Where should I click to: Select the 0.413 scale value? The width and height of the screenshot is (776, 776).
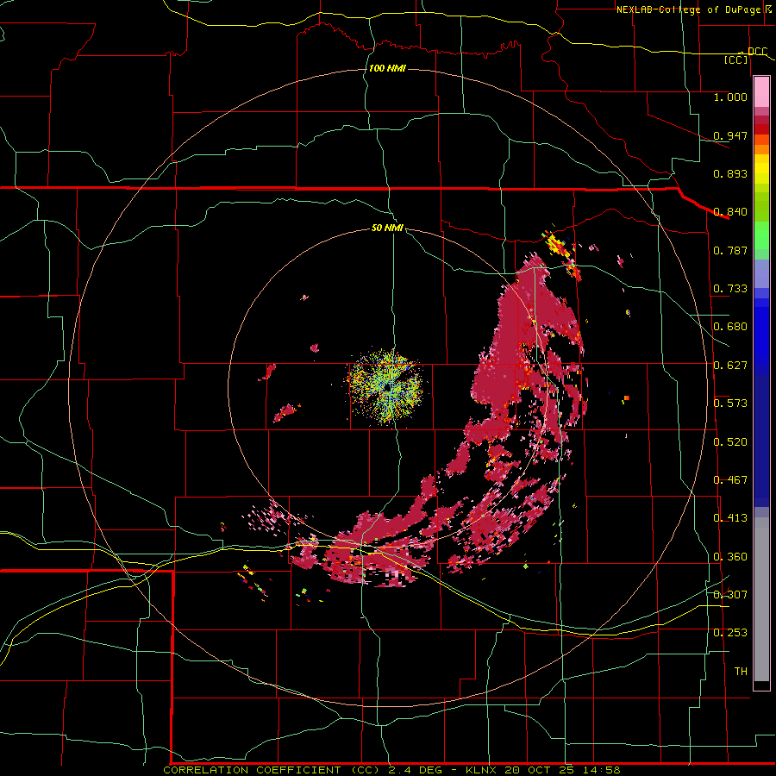click(730, 518)
